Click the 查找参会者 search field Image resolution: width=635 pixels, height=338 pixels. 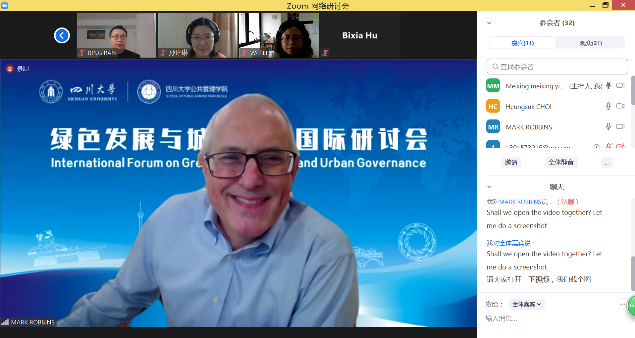557,67
